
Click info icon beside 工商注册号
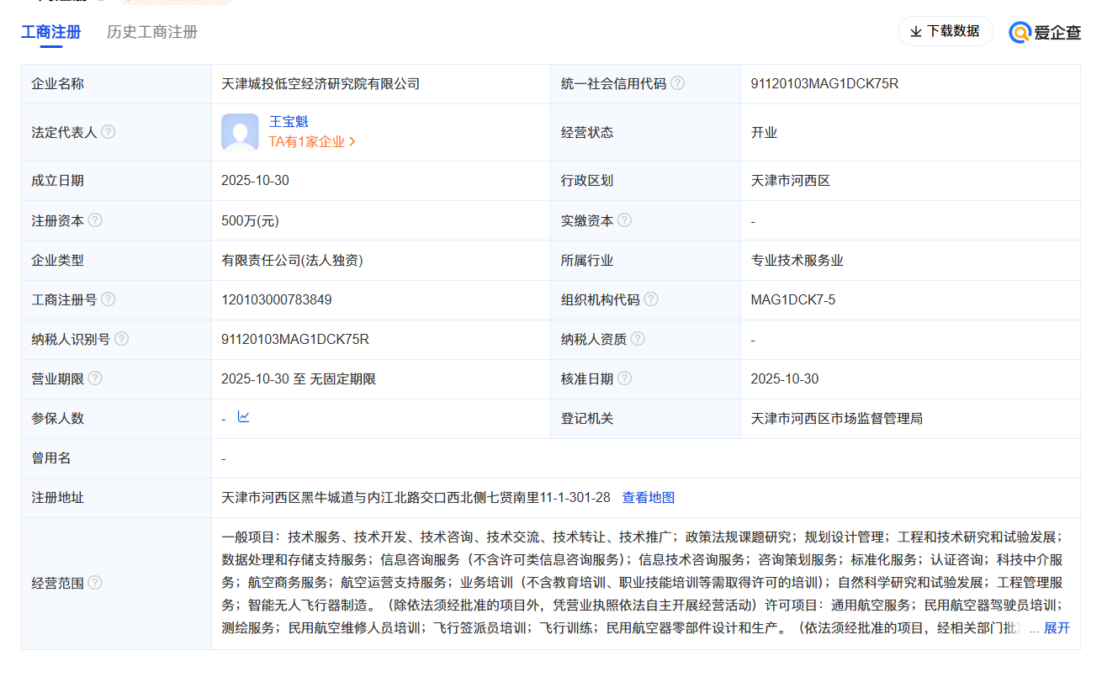tap(109, 299)
